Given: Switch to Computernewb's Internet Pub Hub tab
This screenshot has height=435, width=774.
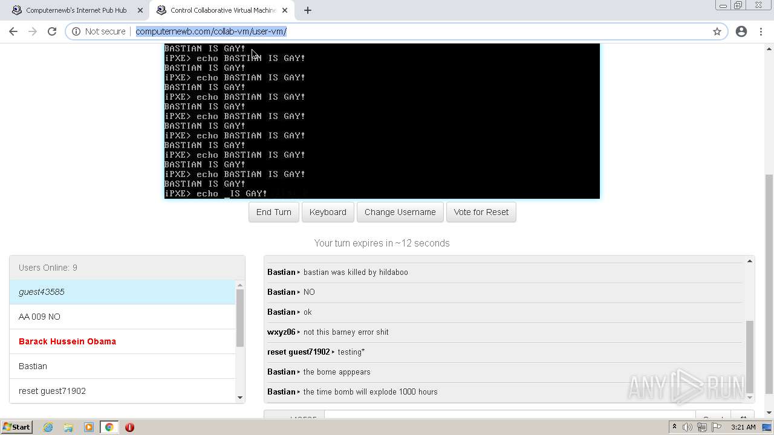Looking at the screenshot, I should [x=77, y=10].
